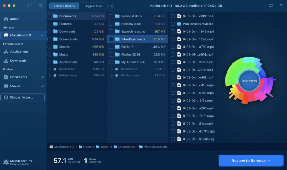Select the Screenshots folder icon

click(55, 39)
